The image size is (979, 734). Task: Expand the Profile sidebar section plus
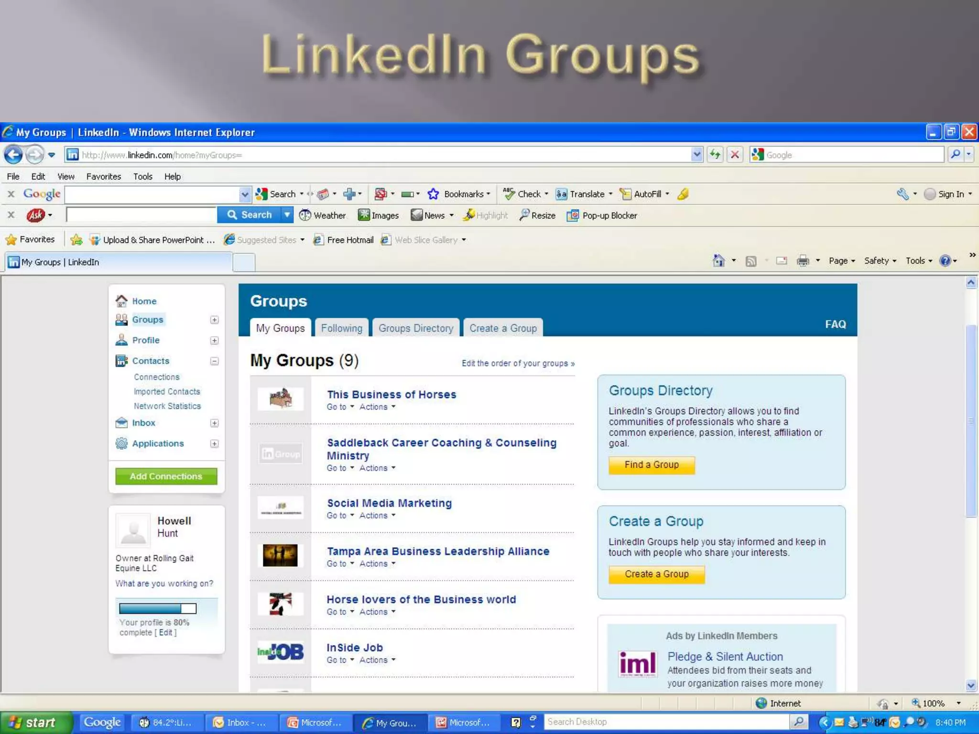pos(214,340)
